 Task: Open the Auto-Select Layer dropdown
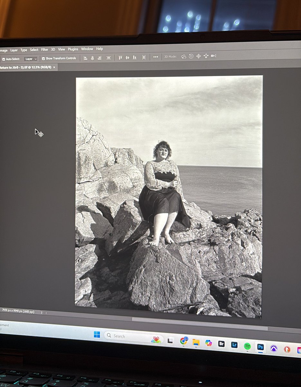(31, 59)
